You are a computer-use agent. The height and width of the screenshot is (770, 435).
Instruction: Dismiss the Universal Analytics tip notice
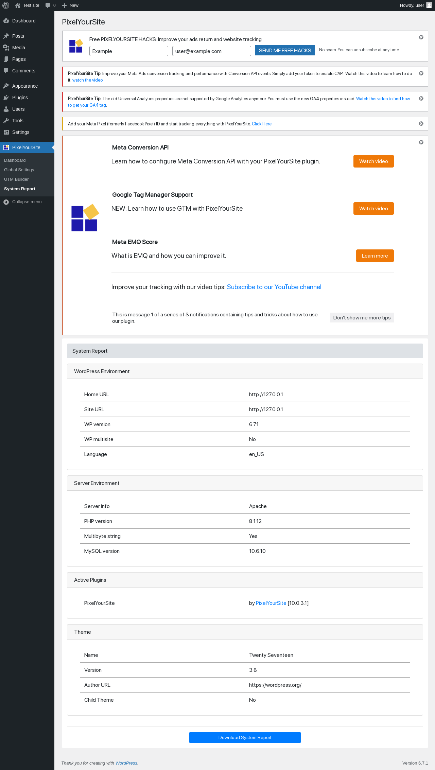[x=421, y=99]
